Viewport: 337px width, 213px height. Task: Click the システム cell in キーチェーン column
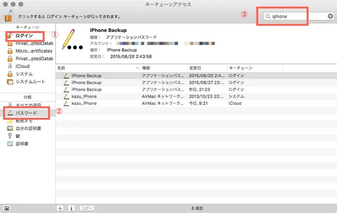click(236, 97)
